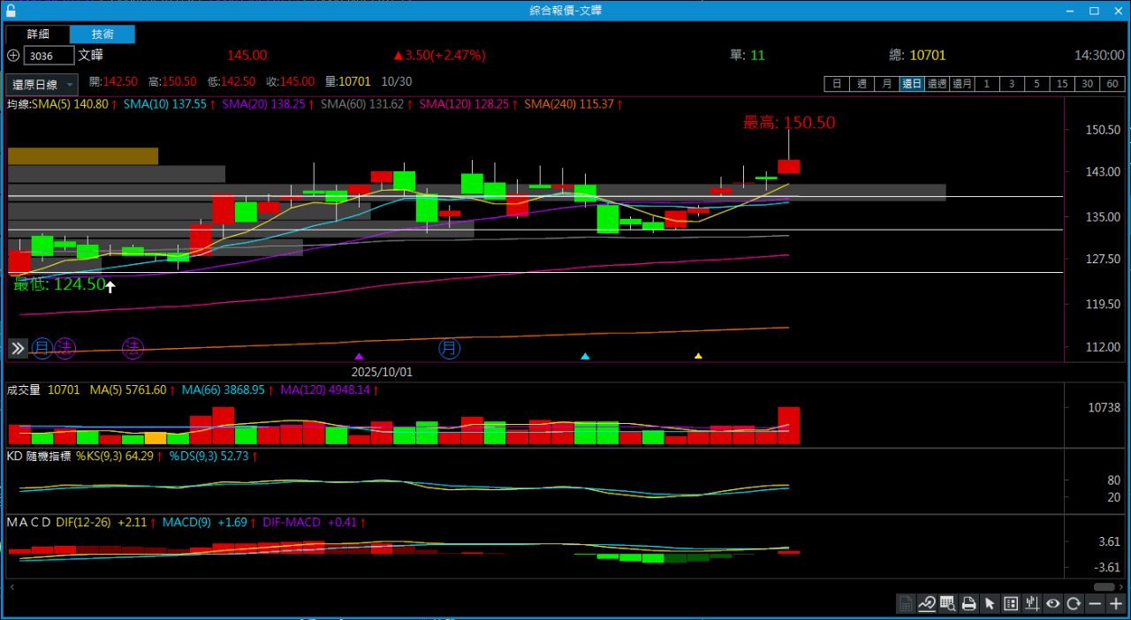Image resolution: width=1131 pixels, height=620 pixels.
Task: Click the SMA(20) 138.25 indicator label
Action: pos(263,104)
